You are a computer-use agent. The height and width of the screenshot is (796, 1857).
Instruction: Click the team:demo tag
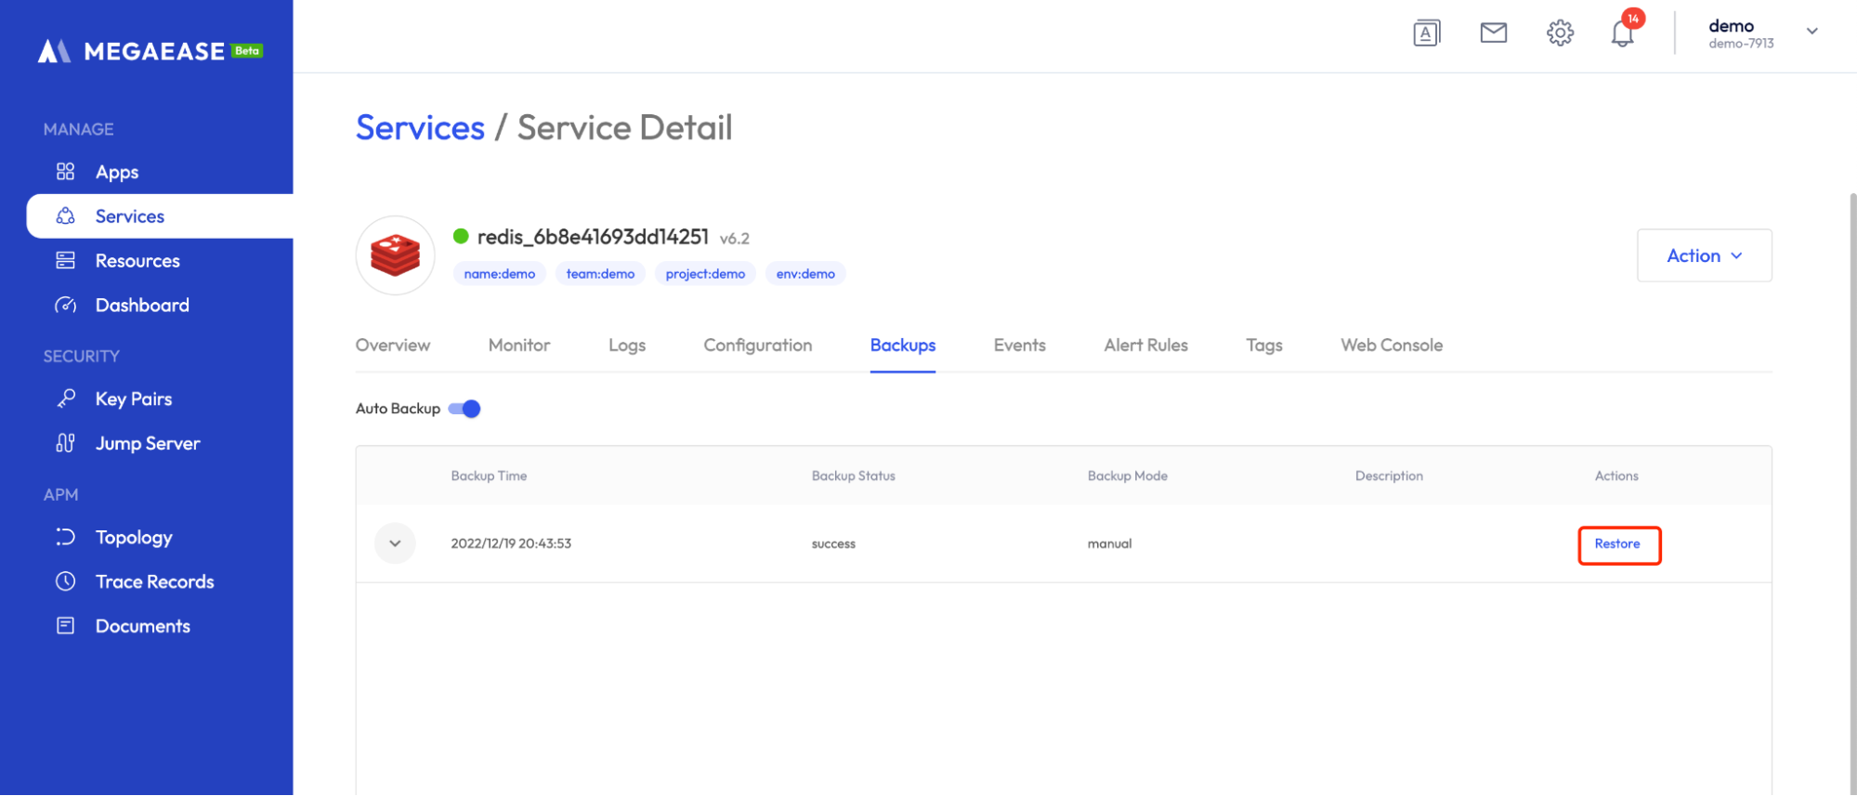pos(600,274)
